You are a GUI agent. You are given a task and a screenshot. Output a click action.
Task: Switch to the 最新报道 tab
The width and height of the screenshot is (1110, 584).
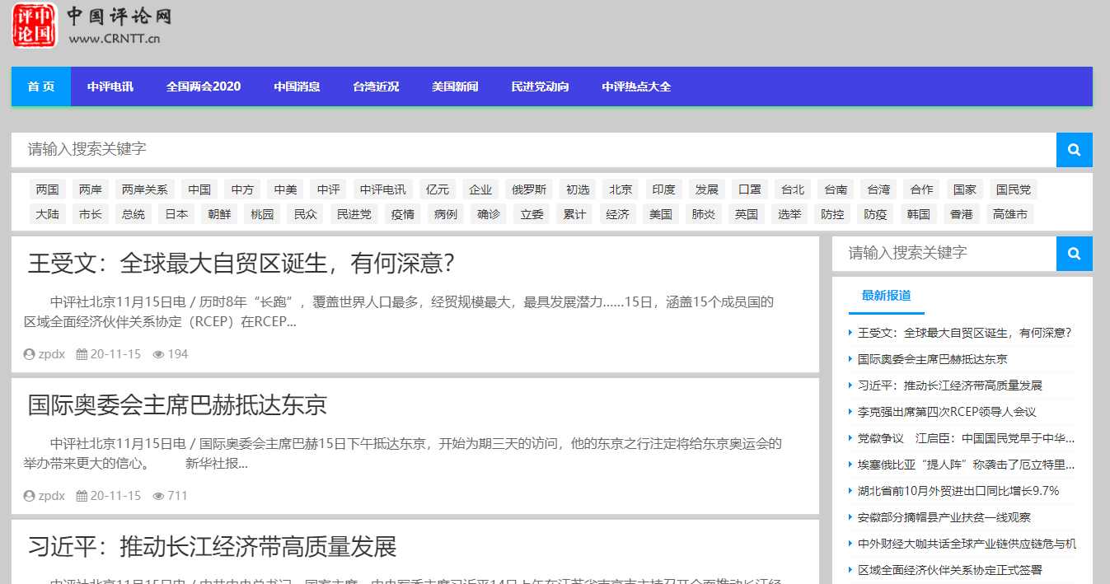(x=886, y=296)
